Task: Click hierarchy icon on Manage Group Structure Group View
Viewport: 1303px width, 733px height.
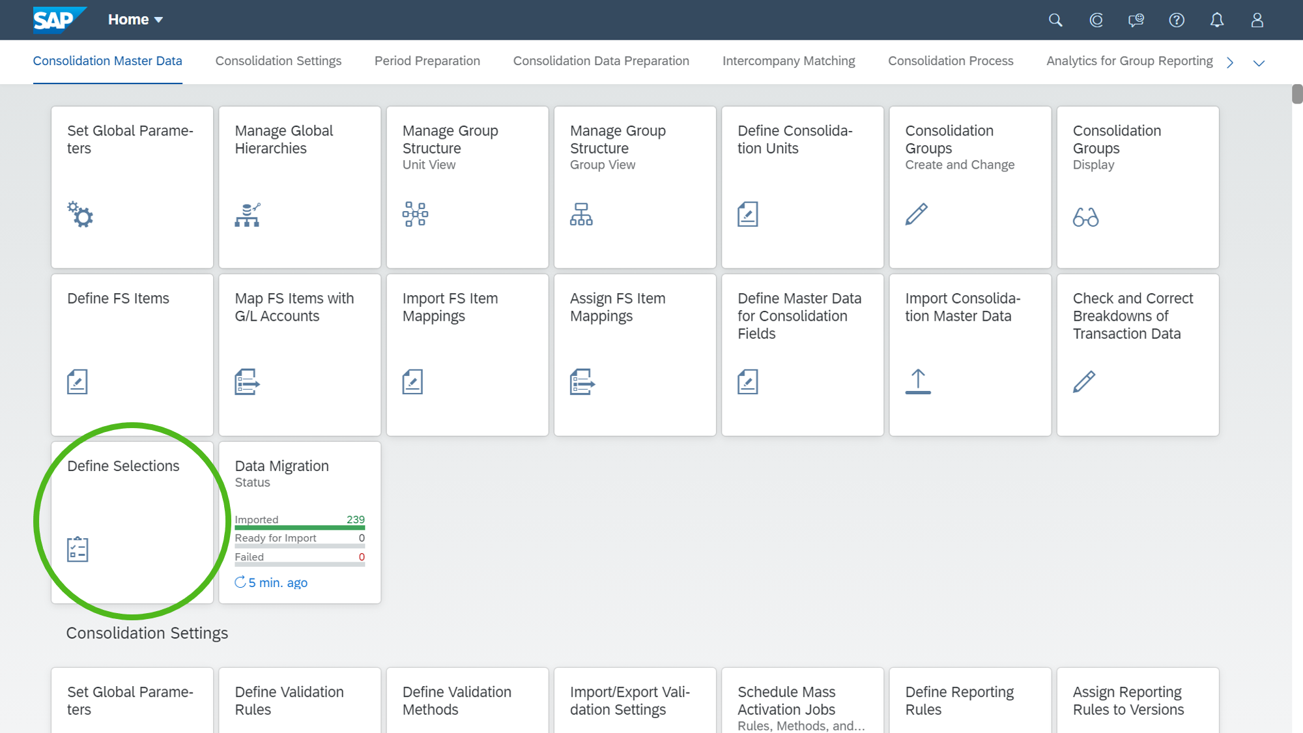Action: pos(581,214)
